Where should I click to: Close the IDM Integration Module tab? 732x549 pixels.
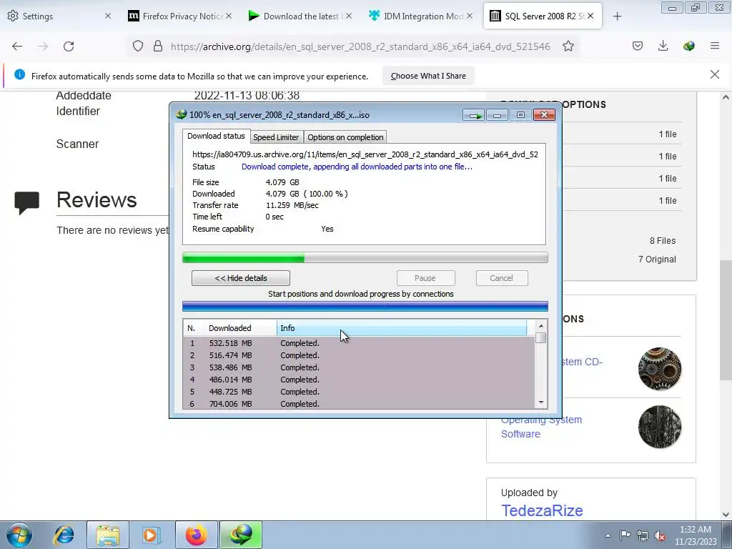470,16
